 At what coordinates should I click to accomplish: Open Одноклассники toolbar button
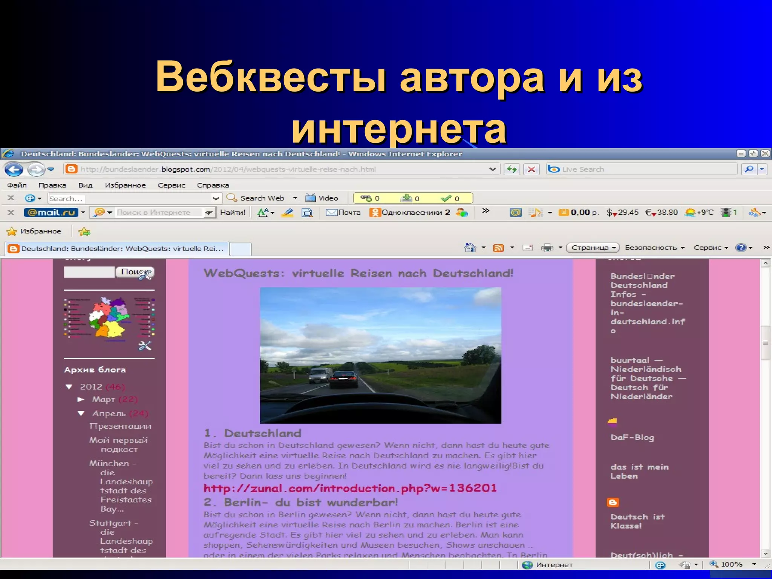[410, 212]
